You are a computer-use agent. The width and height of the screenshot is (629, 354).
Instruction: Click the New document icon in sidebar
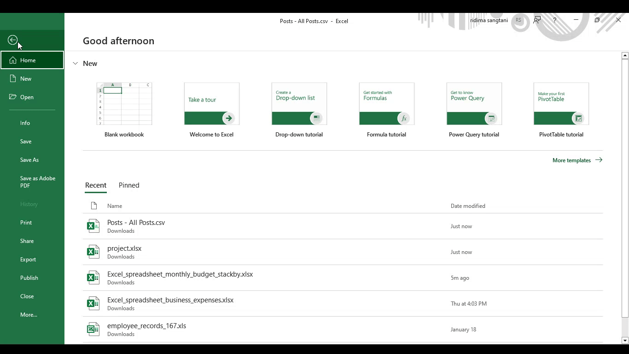point(13,79)
